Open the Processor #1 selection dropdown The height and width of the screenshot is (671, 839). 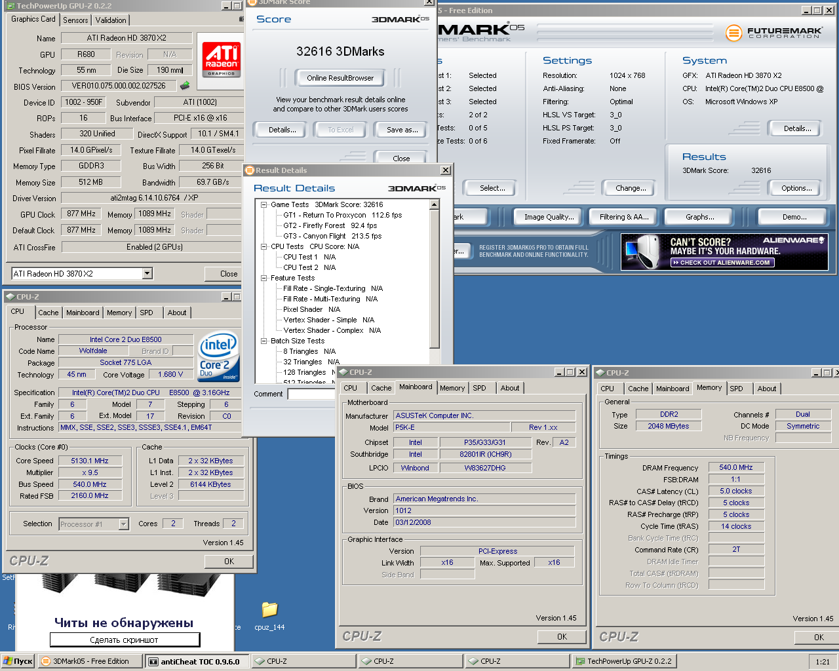click(123, 524)
